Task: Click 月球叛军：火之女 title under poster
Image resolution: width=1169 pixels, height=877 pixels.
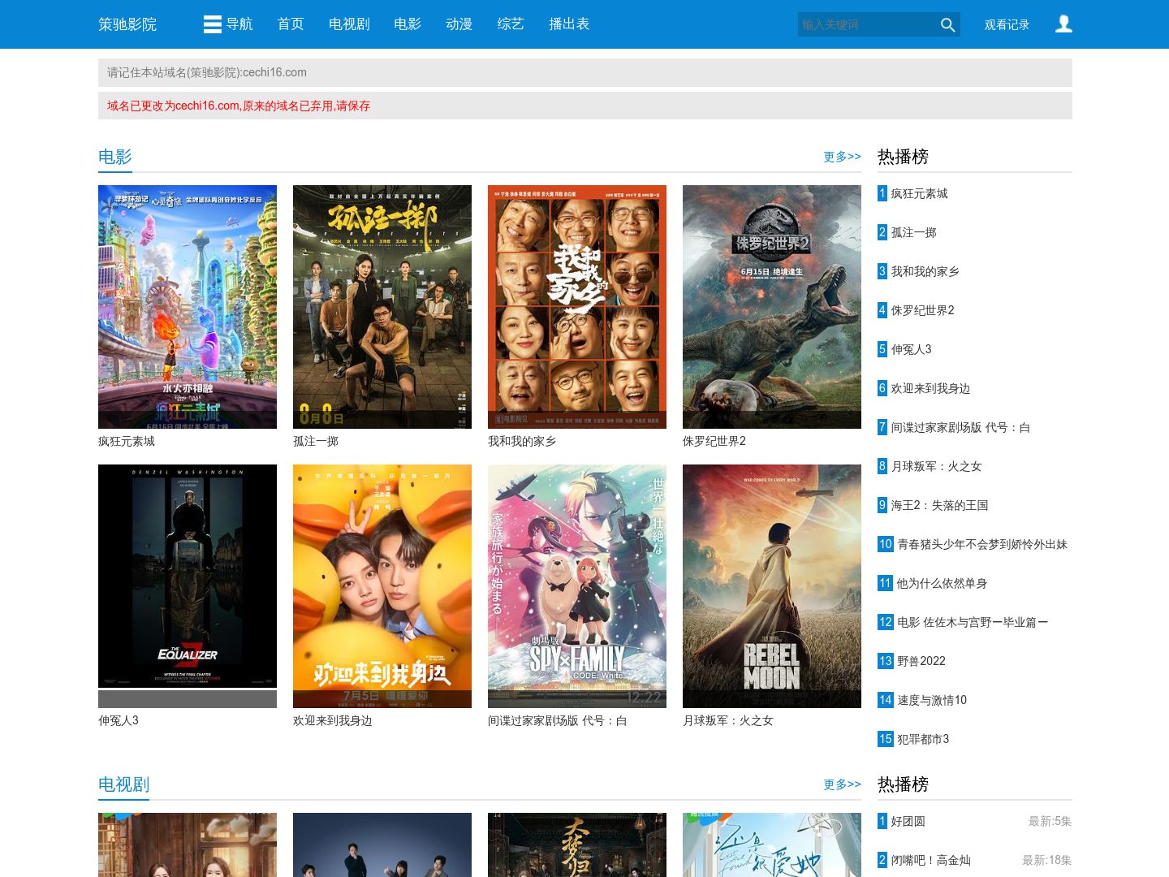Action: pos(728,720)
